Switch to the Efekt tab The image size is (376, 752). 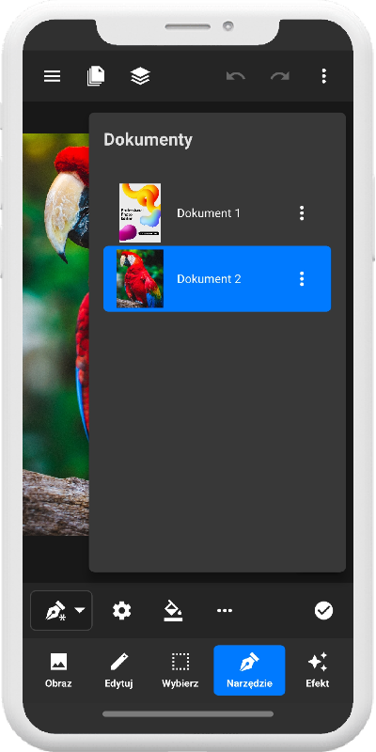[318, 670]
